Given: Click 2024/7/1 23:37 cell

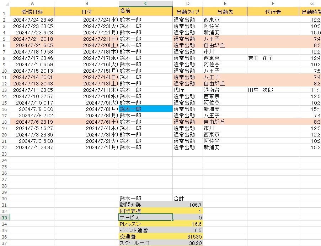Looking at the screenshot, I should pyautogui.click(x=32, y=147).
